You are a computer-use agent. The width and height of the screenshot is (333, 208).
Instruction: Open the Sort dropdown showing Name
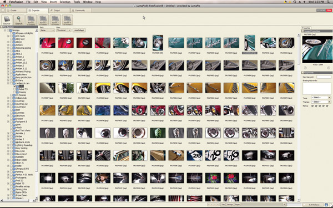click(x=47, y=31)
